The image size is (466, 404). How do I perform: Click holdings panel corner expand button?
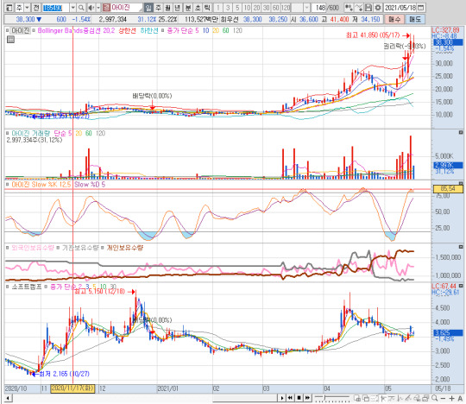(x=461, y=247)
